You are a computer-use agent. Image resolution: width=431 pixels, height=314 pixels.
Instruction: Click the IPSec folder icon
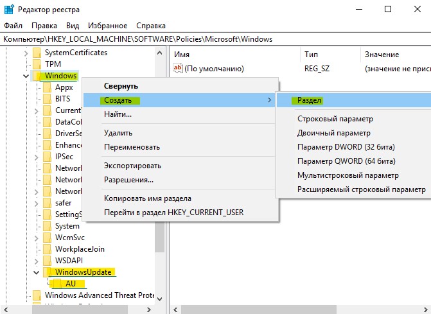(47, 157)
